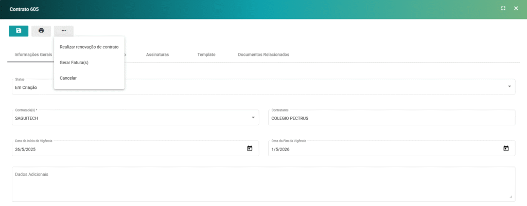Expand the Status dropdown arrow
The height and width of the screenshot is (206, 527).
(510, 86)
